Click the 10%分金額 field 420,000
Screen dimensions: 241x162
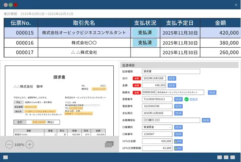(157, 141)
